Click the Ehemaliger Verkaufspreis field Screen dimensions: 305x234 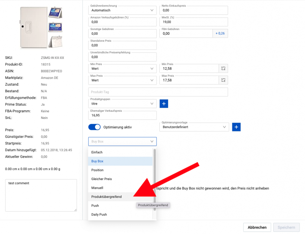pos(123,115)
